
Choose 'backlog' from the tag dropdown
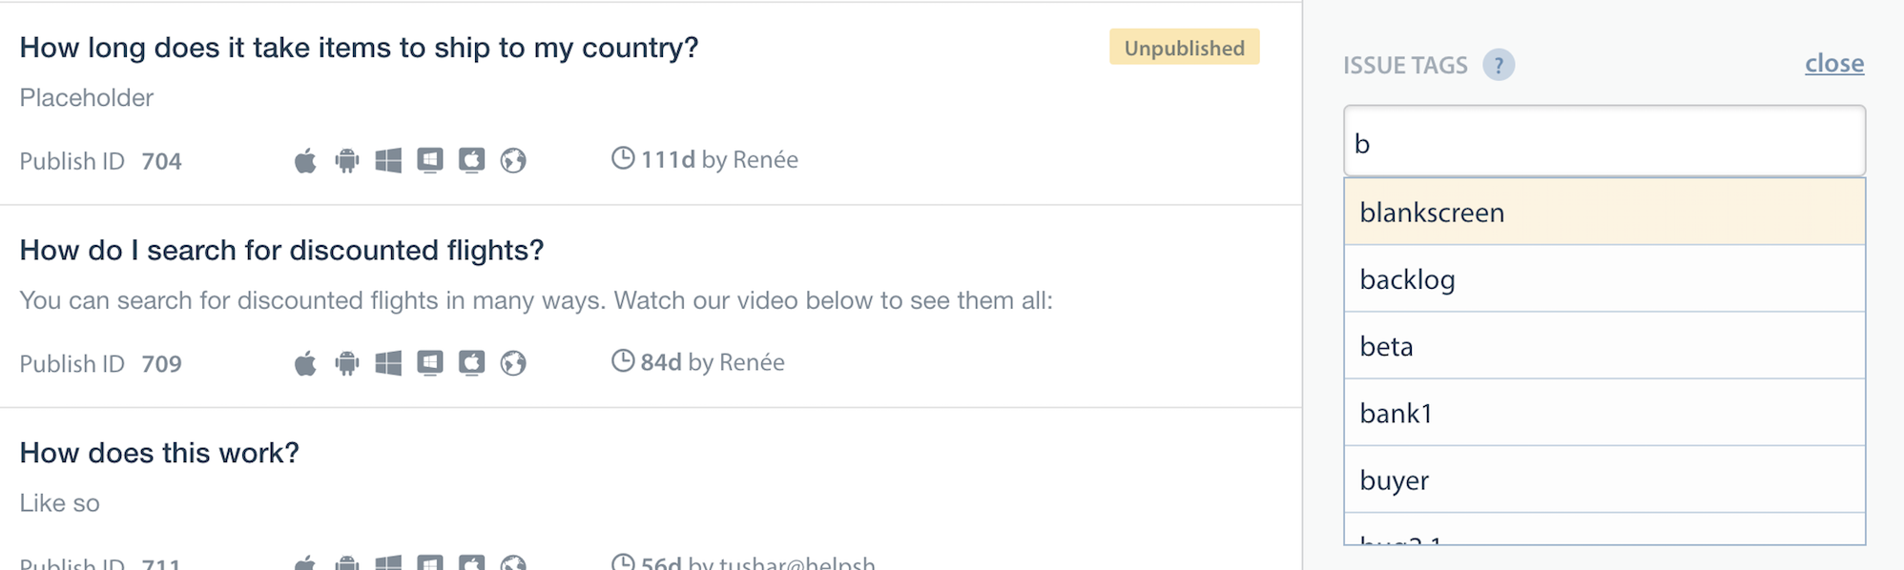pyautogui.click(x=1604, y=279)
